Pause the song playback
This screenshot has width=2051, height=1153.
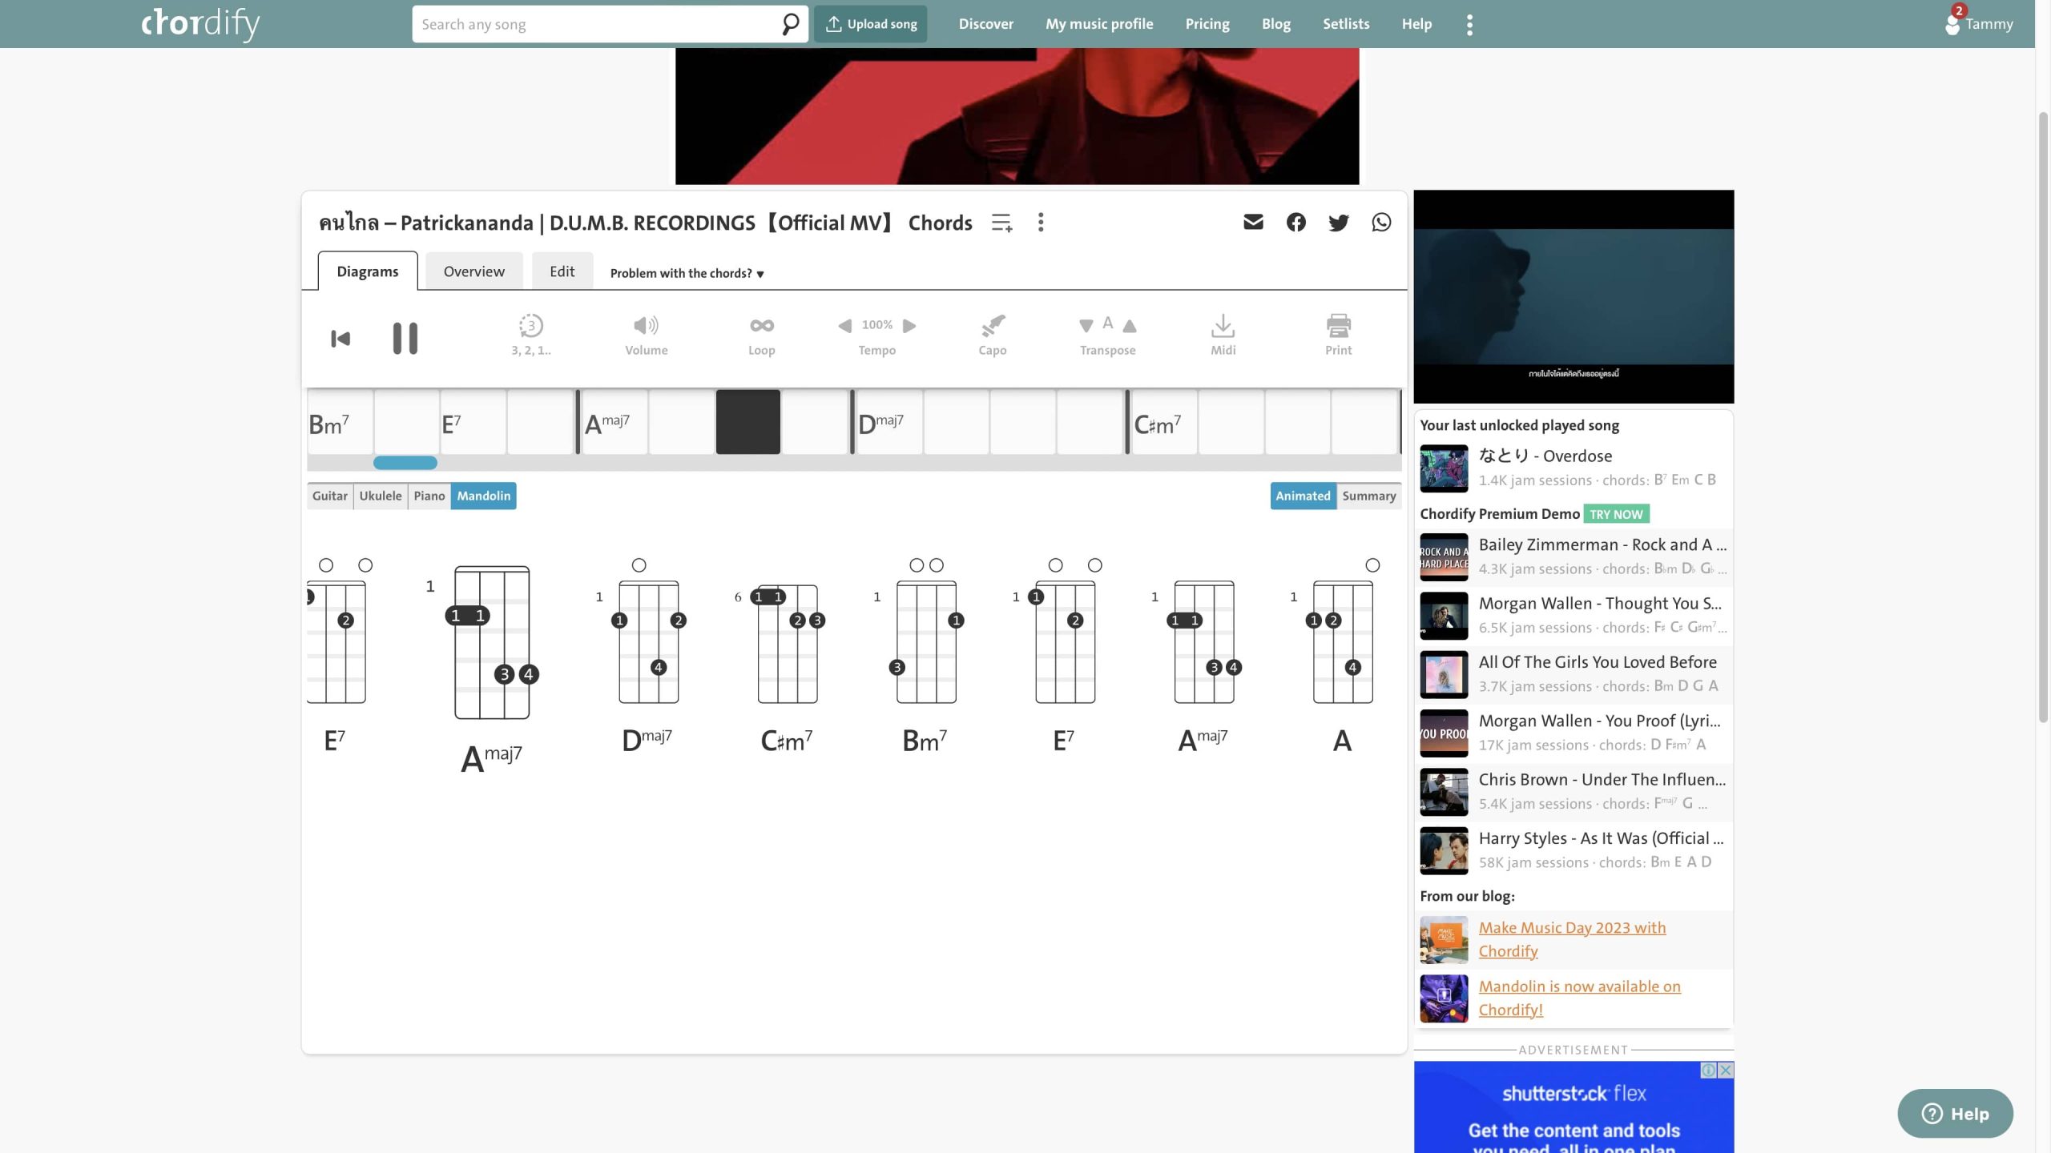pos(405,338)
